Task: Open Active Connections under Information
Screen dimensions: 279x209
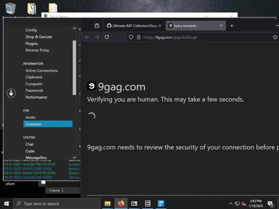Action: pos(42,70)
